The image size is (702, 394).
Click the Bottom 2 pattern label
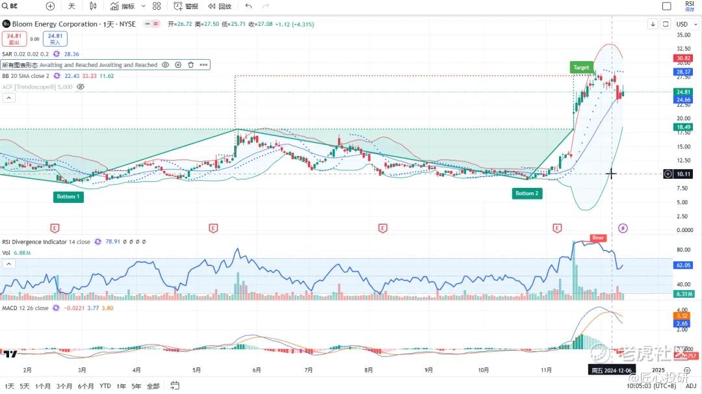[x=527, y=193]
